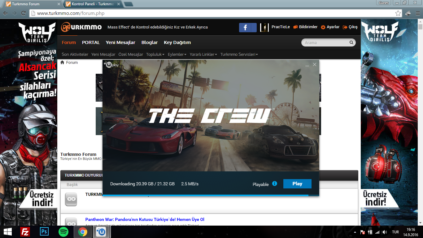This screenshot has height=238, width=423.
Task: Click the Uplay logo in the launcher
Action: tap(112, 65)
